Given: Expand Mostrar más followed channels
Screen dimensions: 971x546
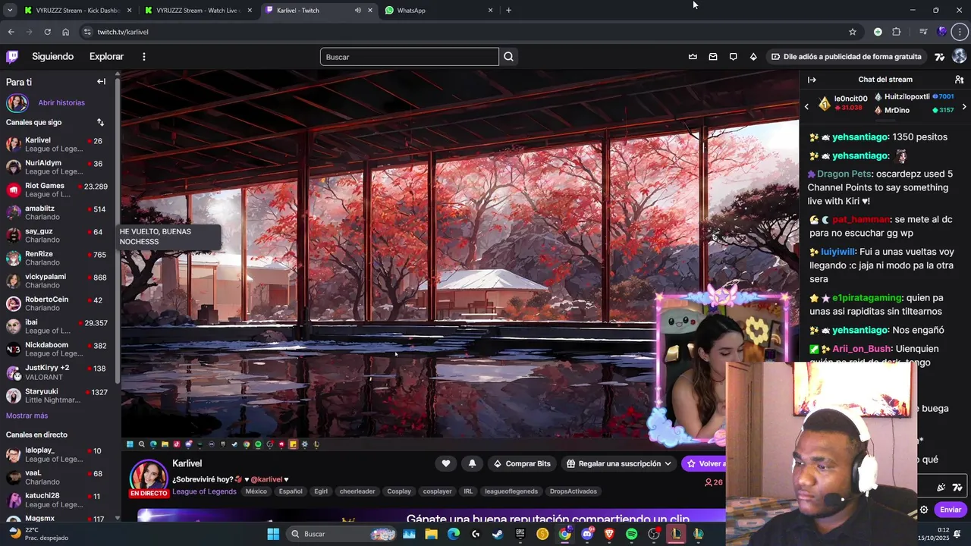Looking at the screenshot, I should click(x=27, y=416).
